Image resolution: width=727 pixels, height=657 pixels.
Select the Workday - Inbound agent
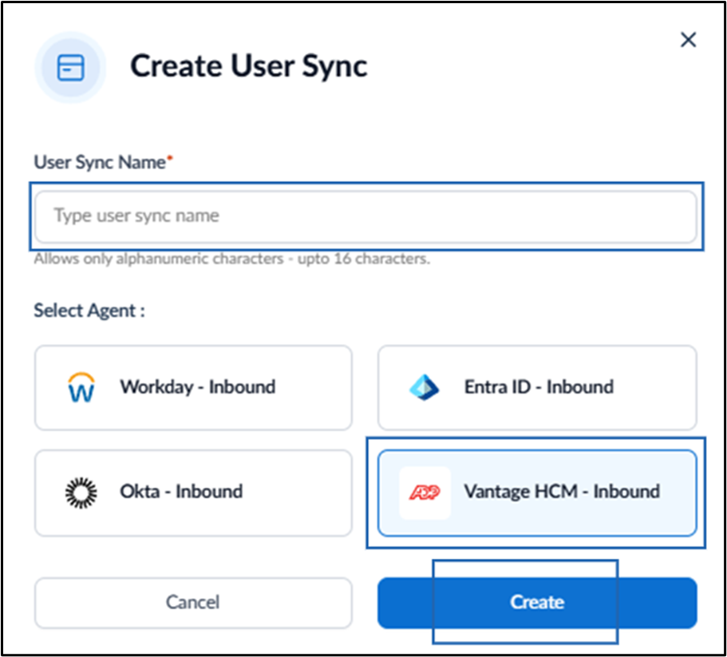coord(193,387)
